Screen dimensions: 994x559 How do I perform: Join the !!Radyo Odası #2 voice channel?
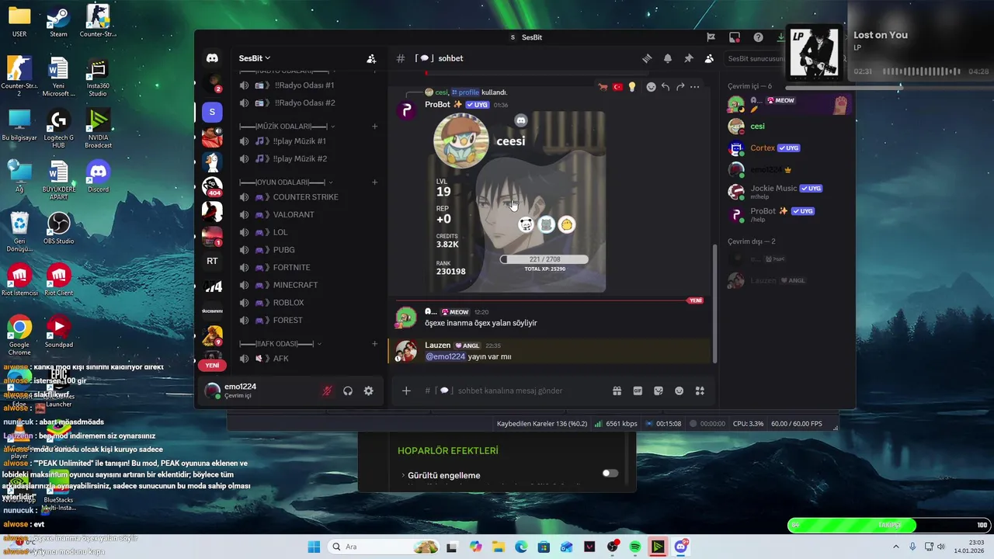click(307, 102)
